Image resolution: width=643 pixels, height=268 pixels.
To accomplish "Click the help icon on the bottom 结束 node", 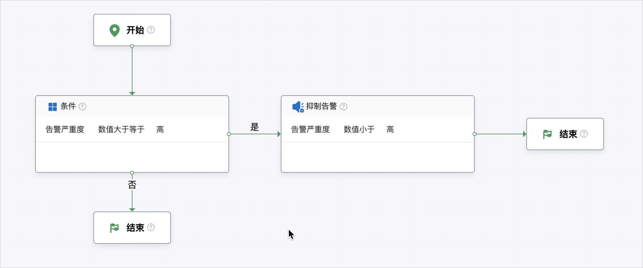I will pos(151,227).
